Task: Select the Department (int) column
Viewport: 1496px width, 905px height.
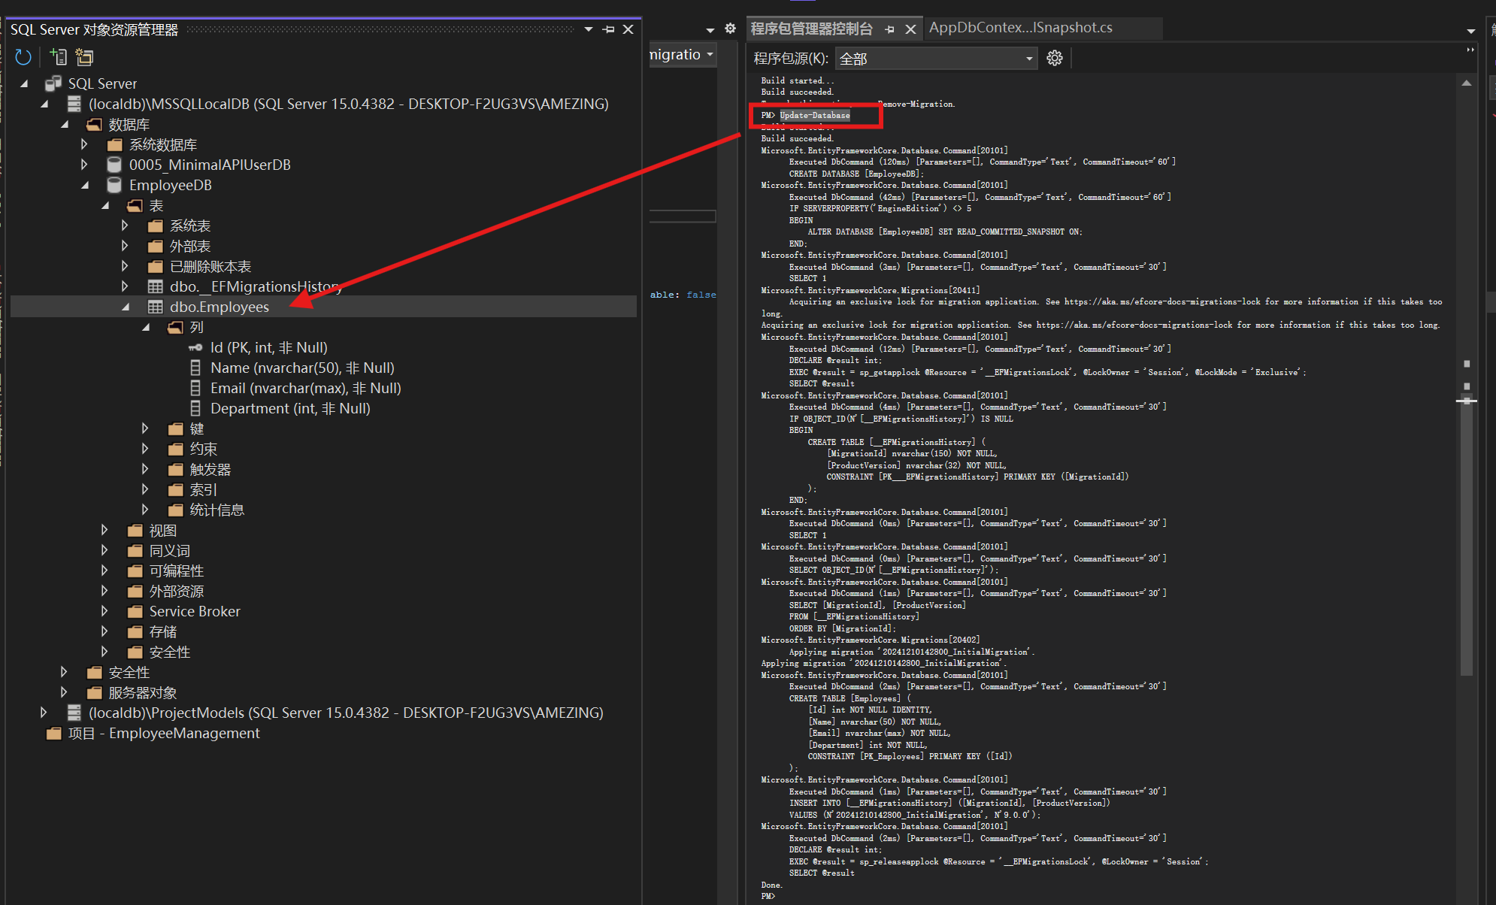Action: pos(290,408)
